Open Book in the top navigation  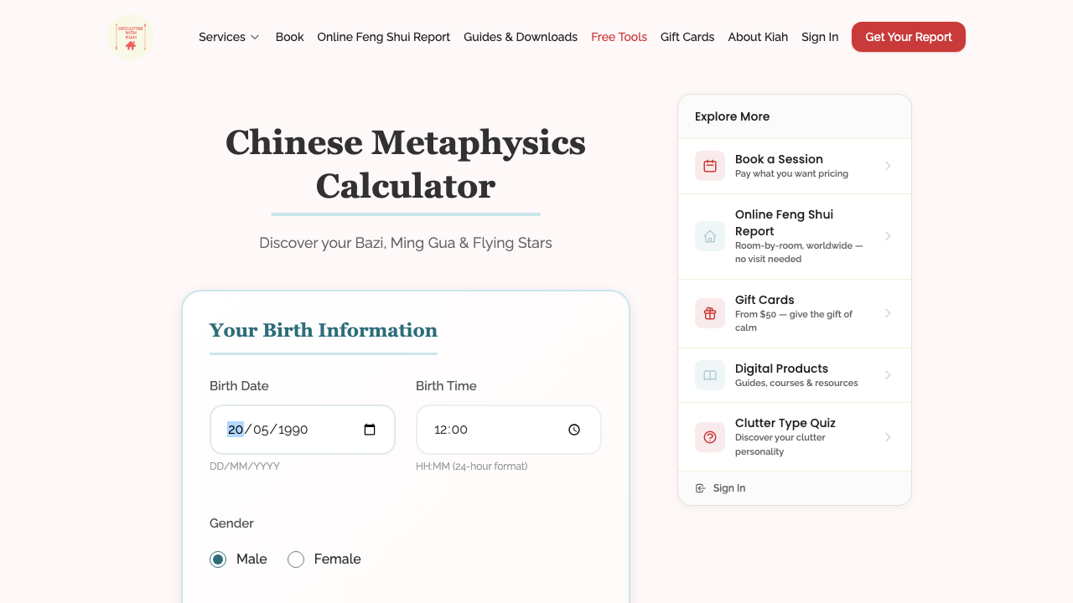(289, 37)
